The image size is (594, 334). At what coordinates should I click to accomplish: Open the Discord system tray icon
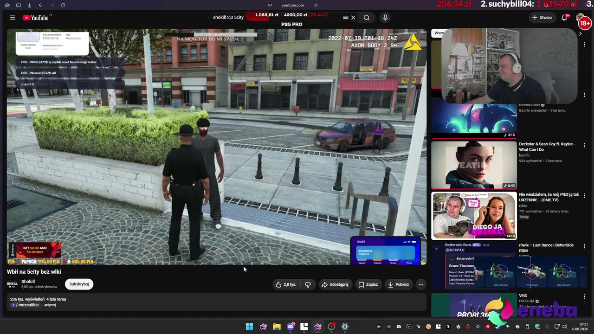[x=399, y=327]
